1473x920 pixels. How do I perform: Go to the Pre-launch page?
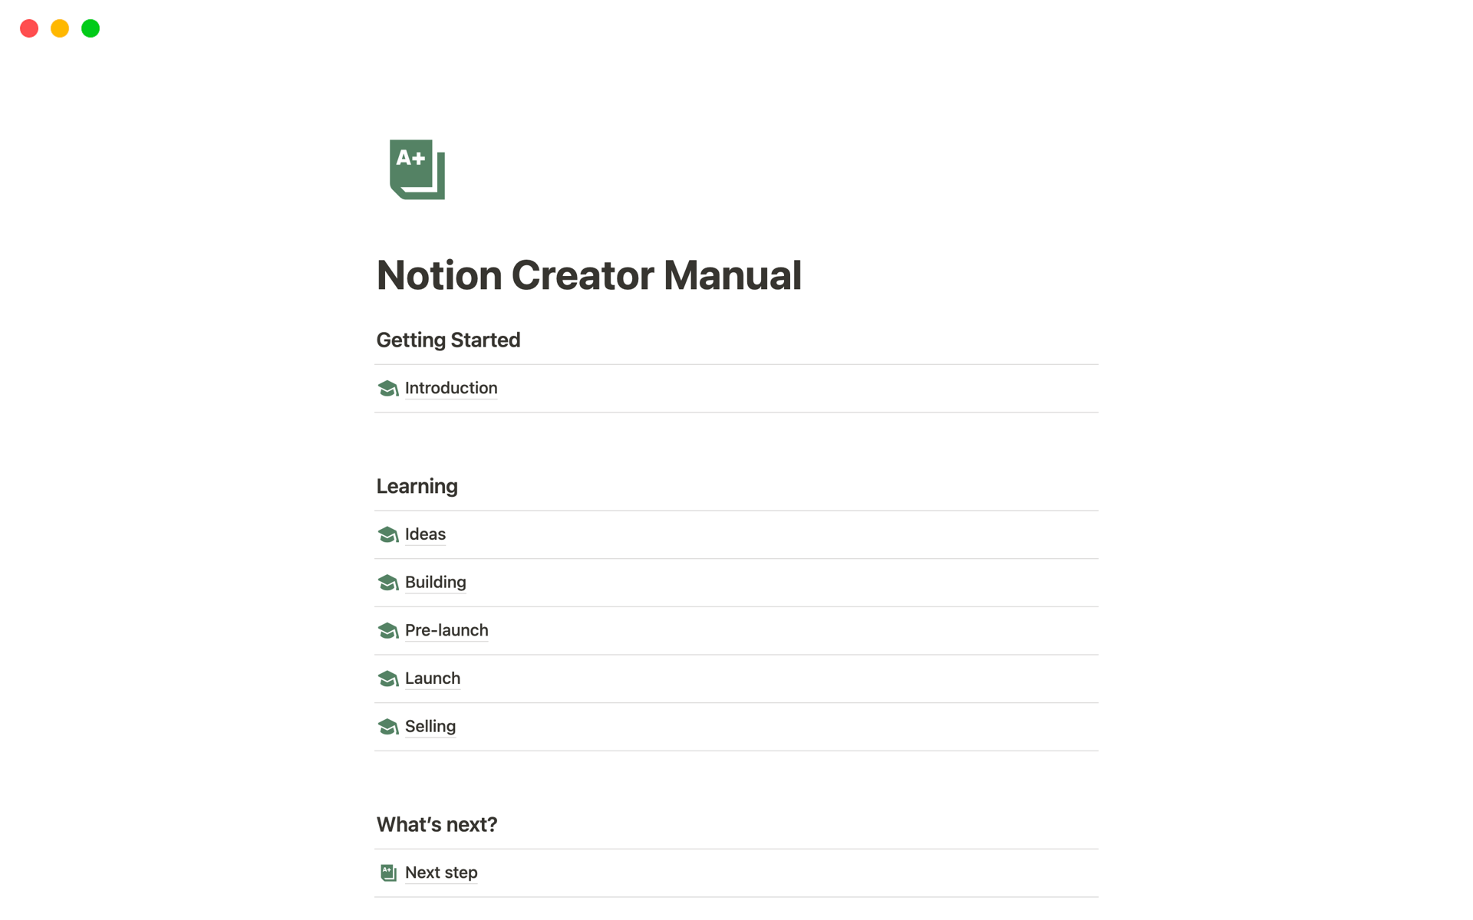click(x=447, y=630)
